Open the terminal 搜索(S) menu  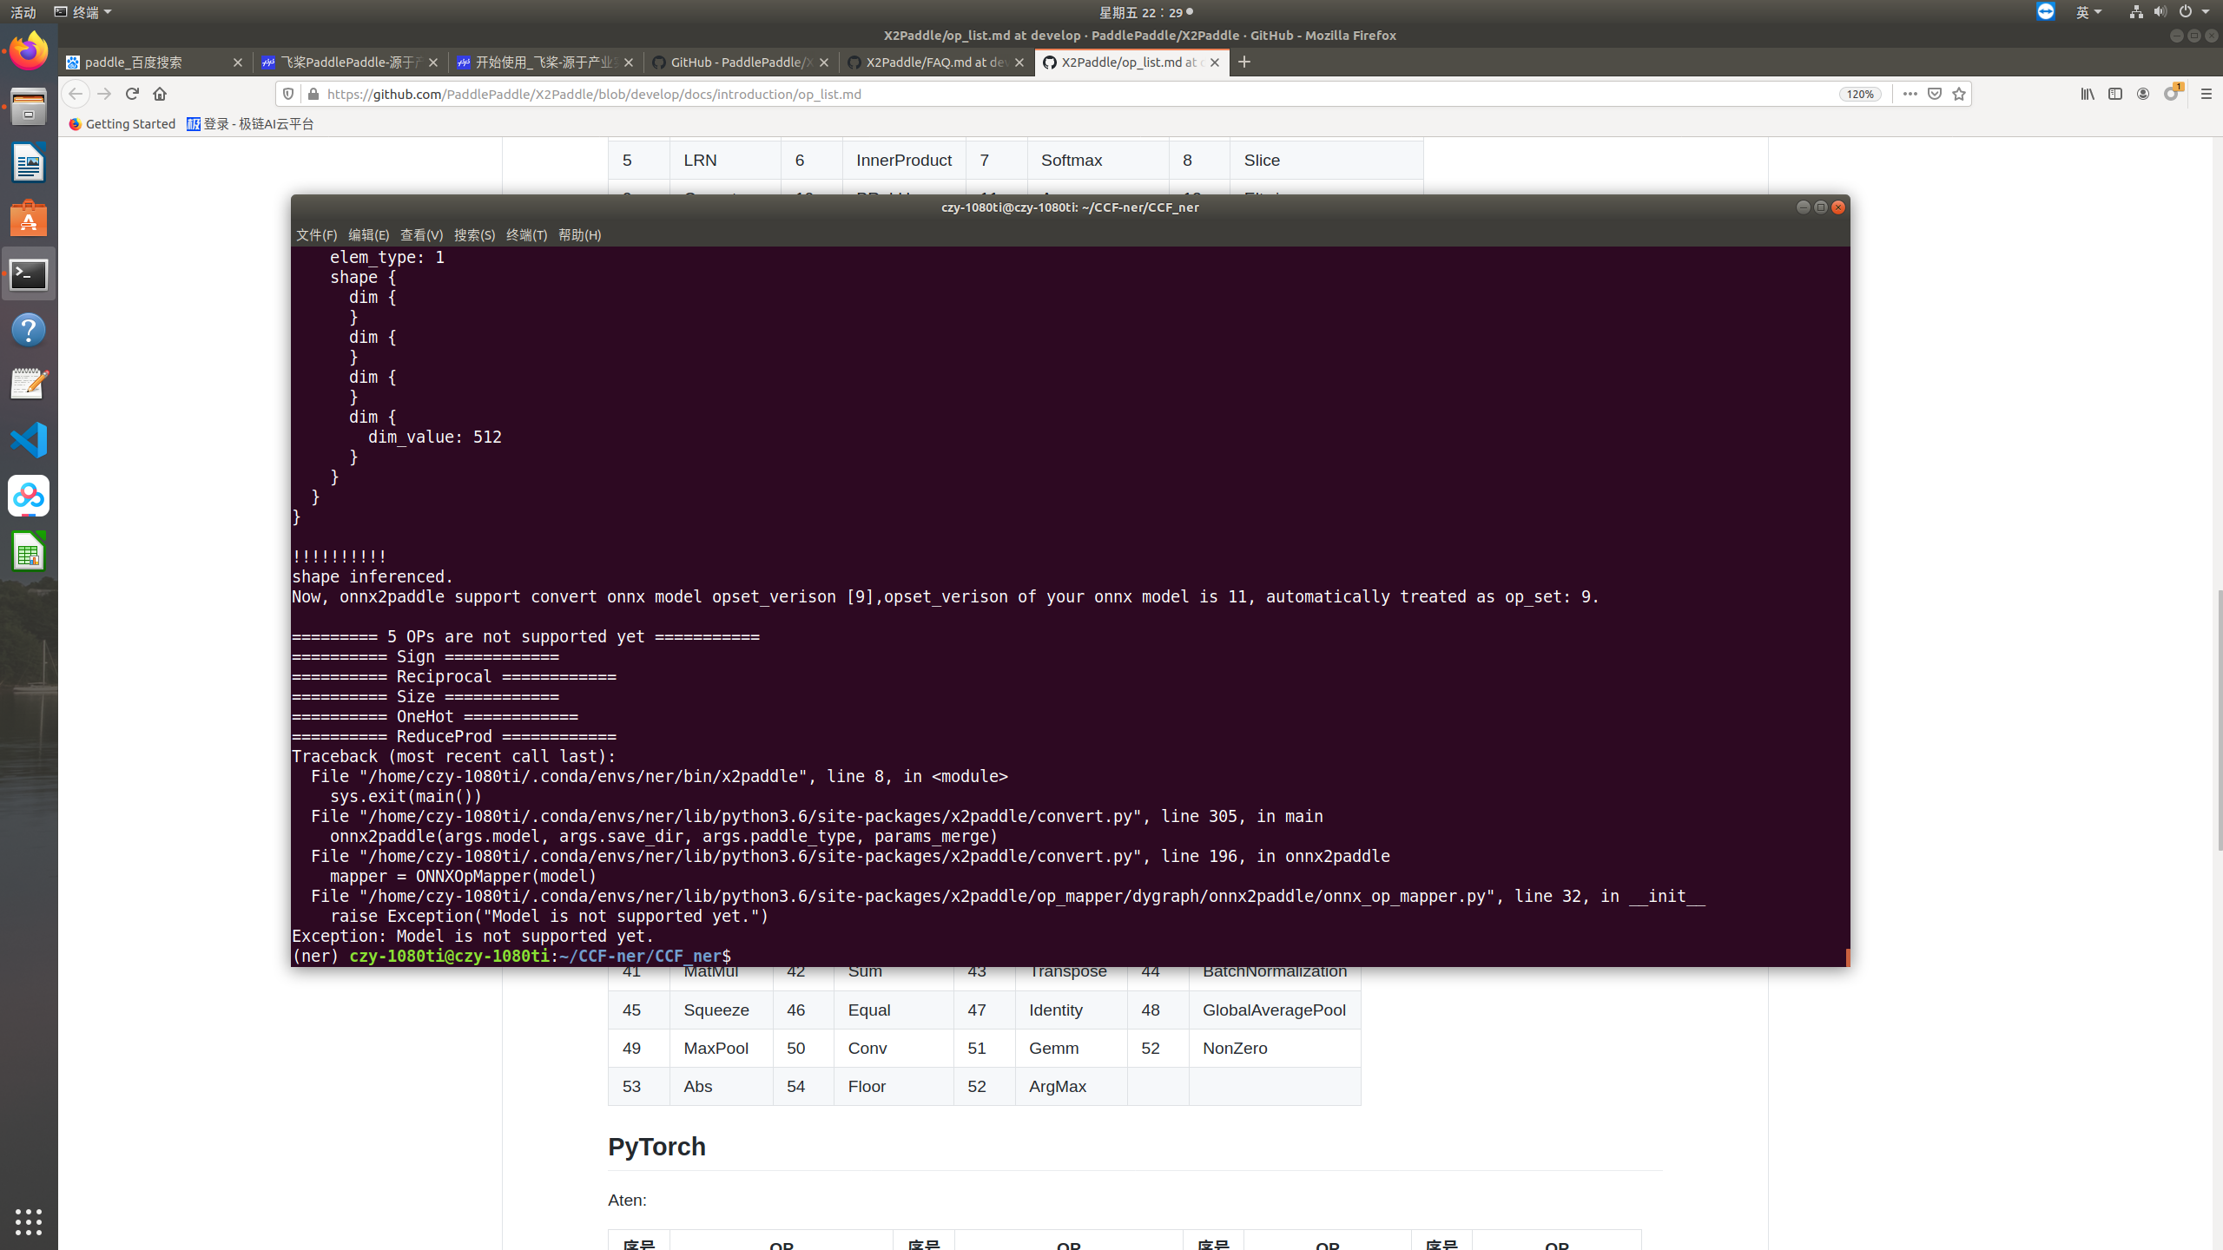tap(474, 235)
